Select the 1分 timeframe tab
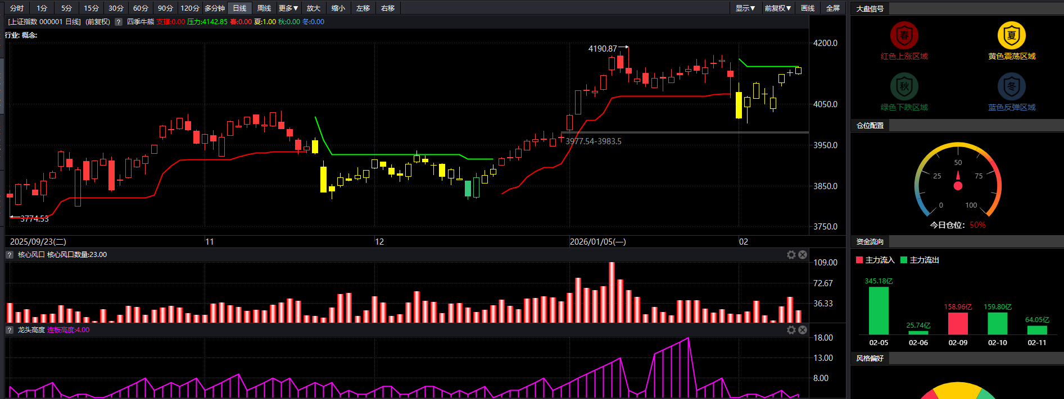This screenshot has height=399, width=1064. [x=42, y=8]
